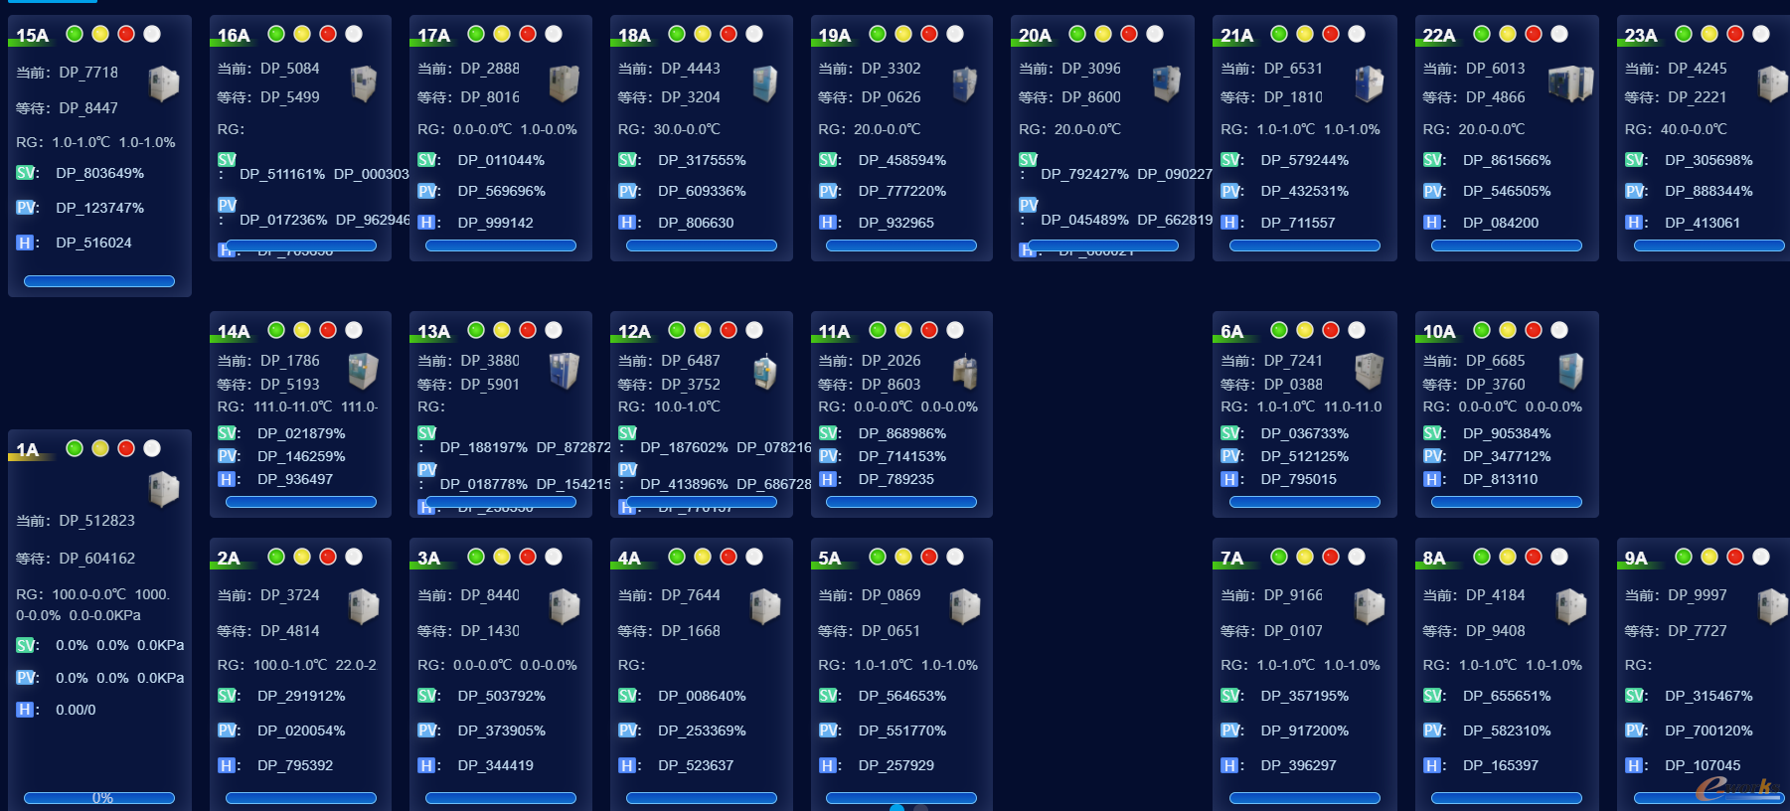
Task: Click the chamber image in card 7A
Action: point(1369,606)
